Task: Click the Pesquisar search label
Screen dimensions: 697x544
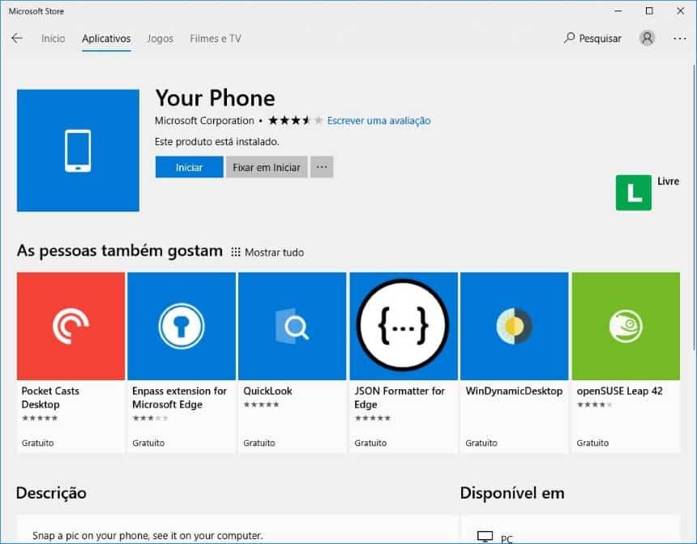Action: [600, 39]
